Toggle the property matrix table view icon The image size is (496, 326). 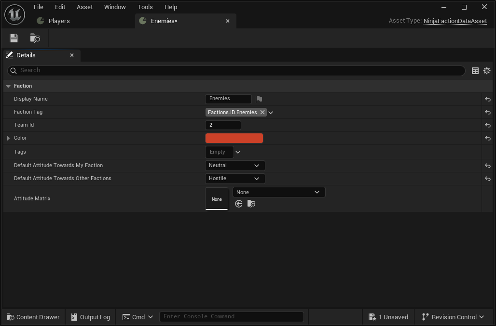(475, 71)
